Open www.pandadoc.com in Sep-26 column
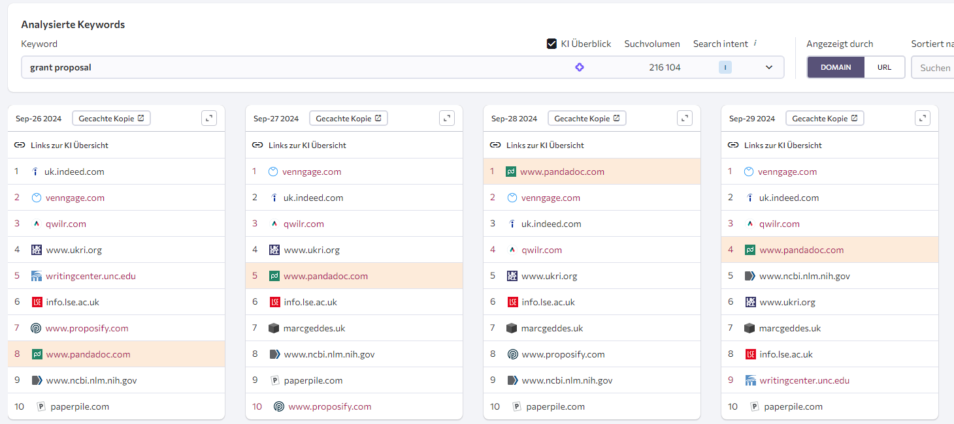 pos(88,354)
